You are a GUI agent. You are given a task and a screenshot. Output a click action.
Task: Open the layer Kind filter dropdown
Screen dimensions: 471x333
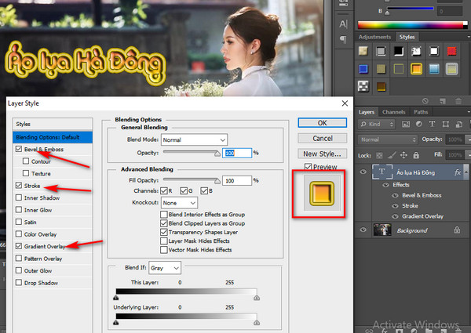376,124
